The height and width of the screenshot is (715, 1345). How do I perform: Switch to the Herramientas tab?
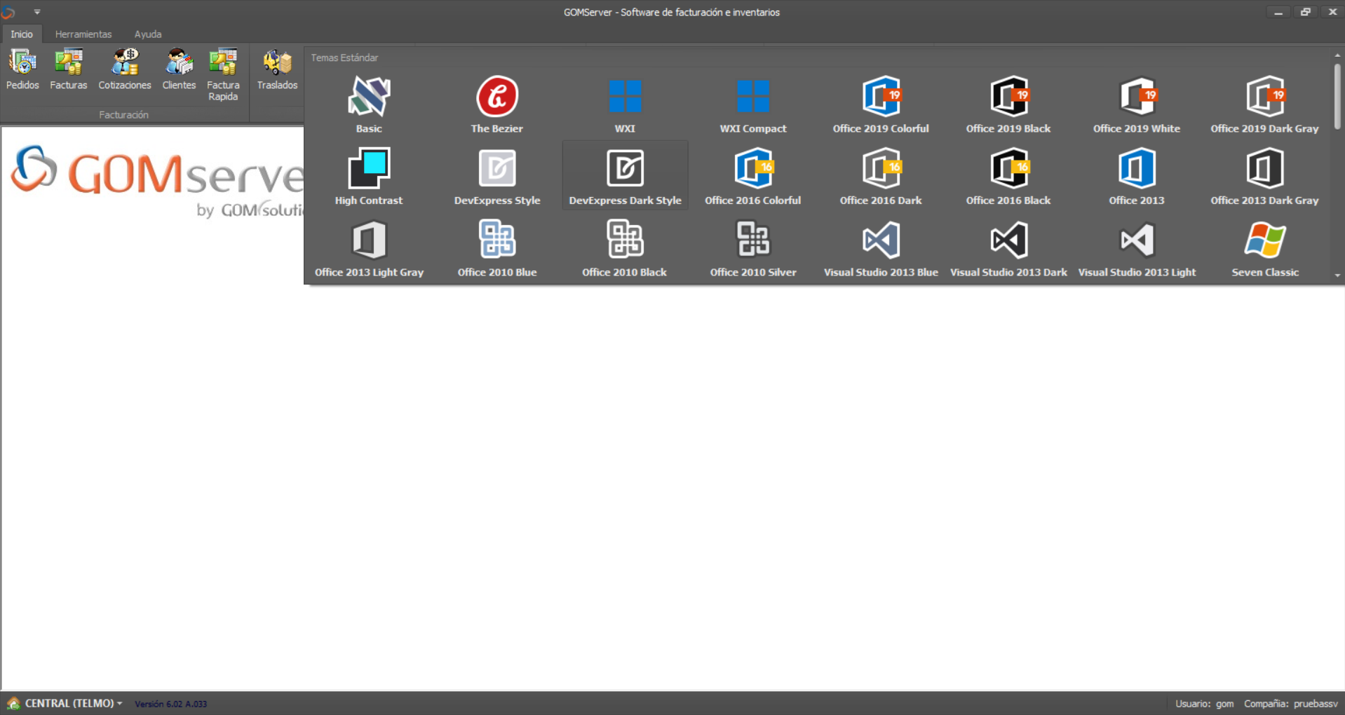pyautogui.click(x=83, y=34)
